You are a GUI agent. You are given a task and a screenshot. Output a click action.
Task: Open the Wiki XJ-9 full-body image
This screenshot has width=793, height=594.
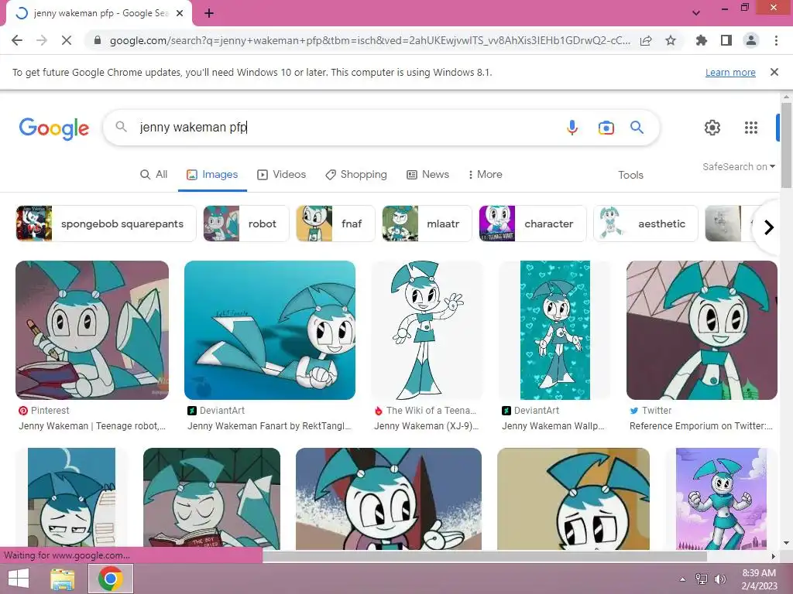tap(427, 330)
